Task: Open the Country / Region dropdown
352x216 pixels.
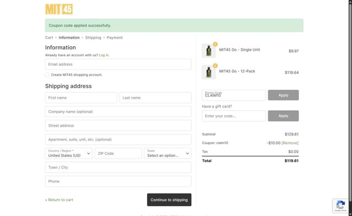Action: pos(69,153)
